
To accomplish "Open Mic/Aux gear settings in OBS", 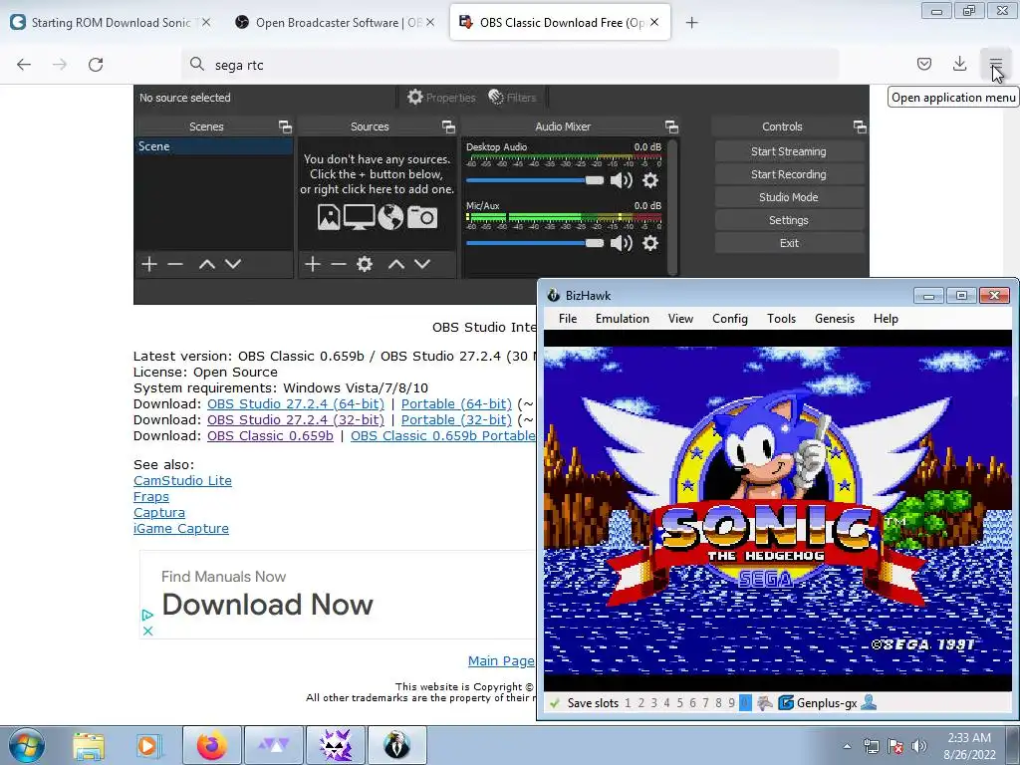I will [649, 243].
